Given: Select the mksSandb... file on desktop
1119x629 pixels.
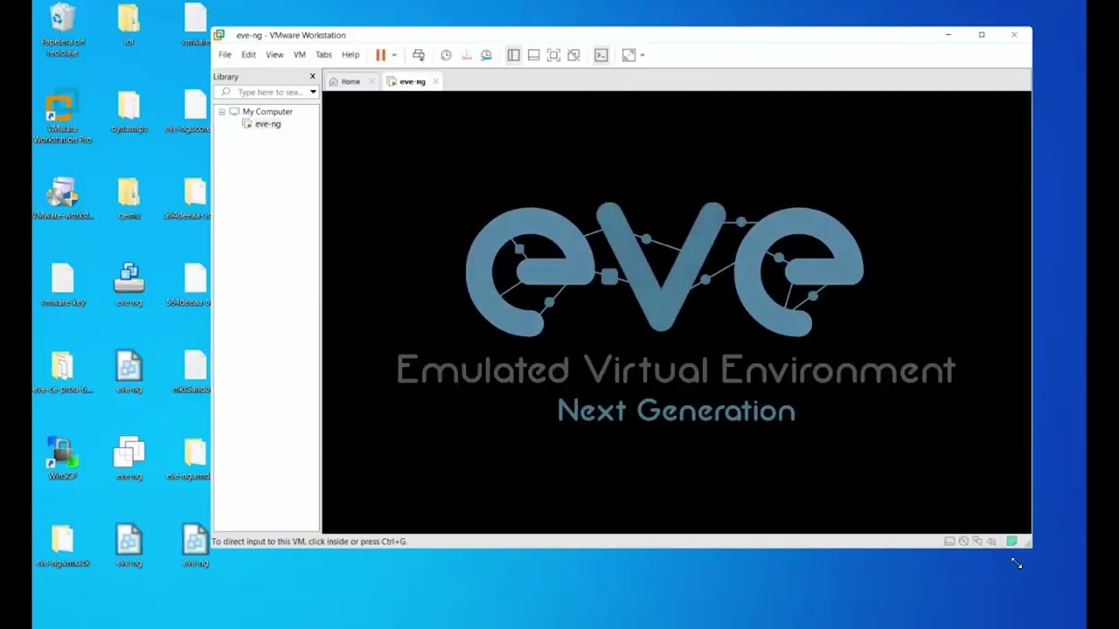Looking at the screenshot, I should [x=193, y=372].
